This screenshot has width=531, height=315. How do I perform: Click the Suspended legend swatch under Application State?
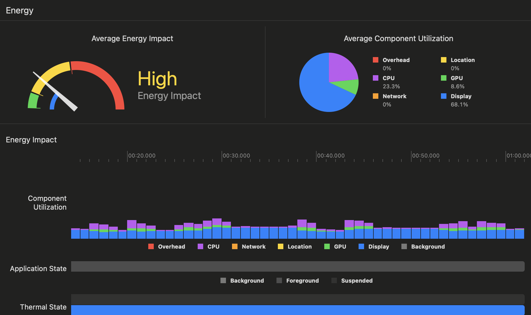pos(334,280)
